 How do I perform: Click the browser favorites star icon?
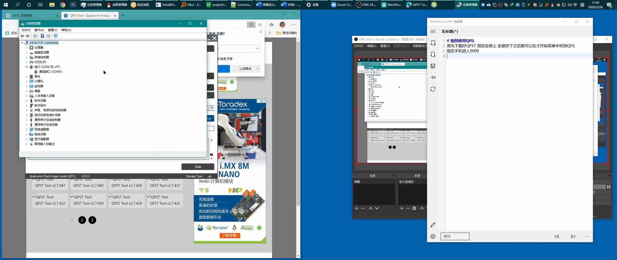coord(260,24)
